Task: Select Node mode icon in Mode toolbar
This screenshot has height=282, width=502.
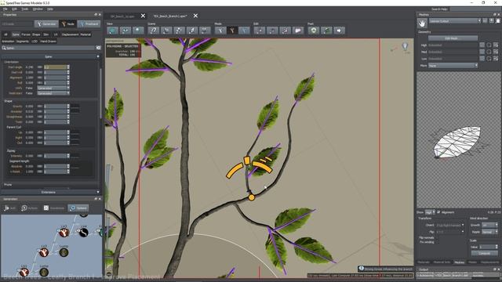Action: [x=232, y=31]
